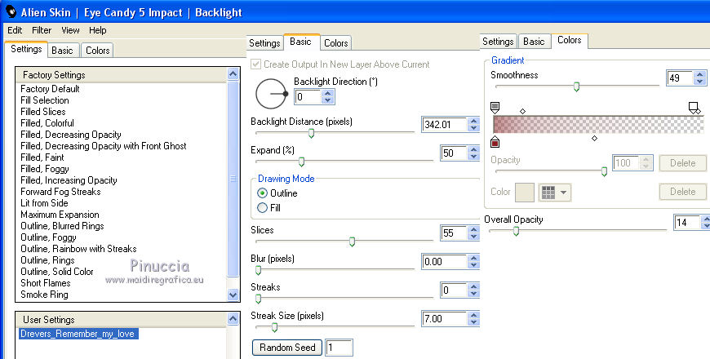Click the Backlight Direction value field
Screen dimensions: 710x359
[308, 96]
